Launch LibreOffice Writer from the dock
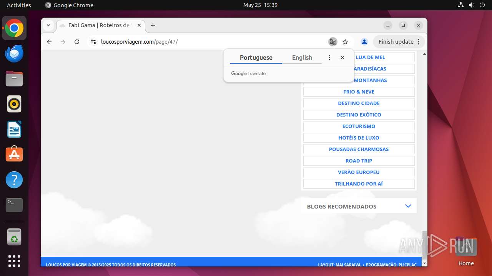Viewport: 492px width, 276px height. pos(14,129)
